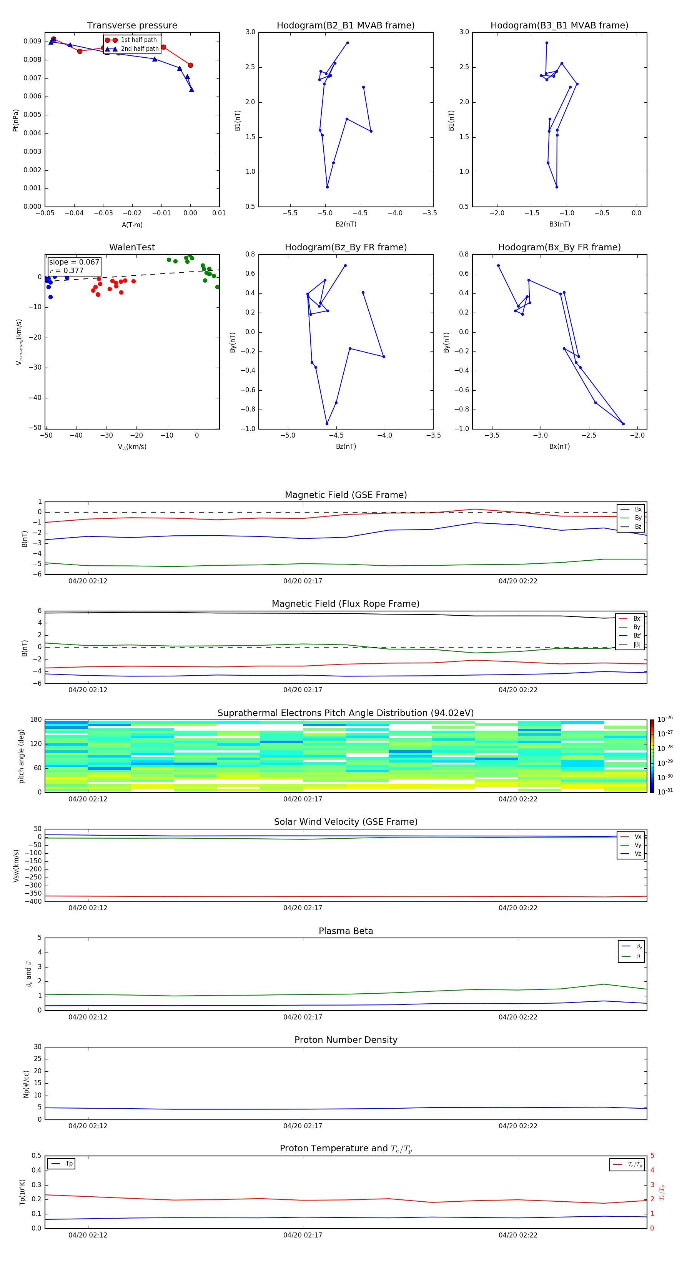
Task: Click the "Hodogram(B2_B1 MVAB frame)" title
Action: (345, 25)
